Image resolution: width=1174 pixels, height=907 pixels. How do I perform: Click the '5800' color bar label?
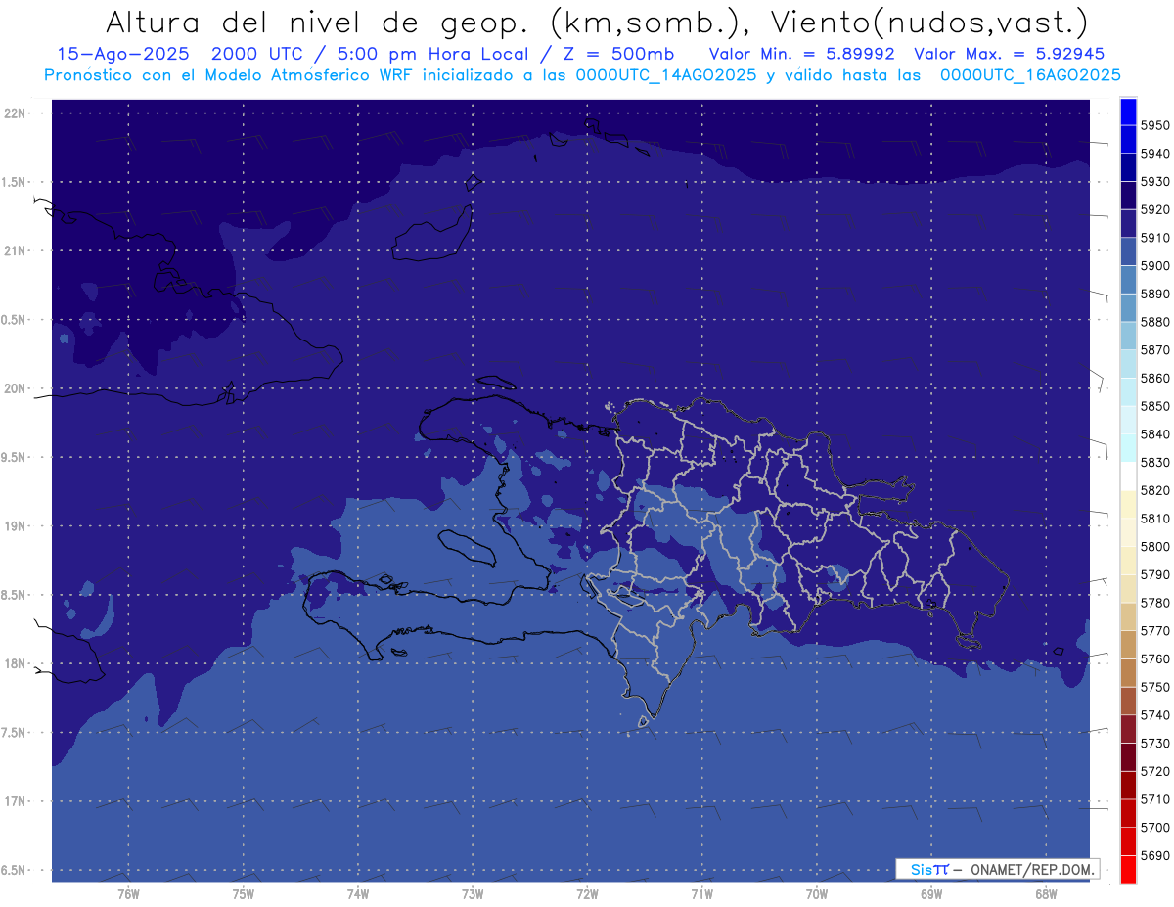pos(1154,546)
